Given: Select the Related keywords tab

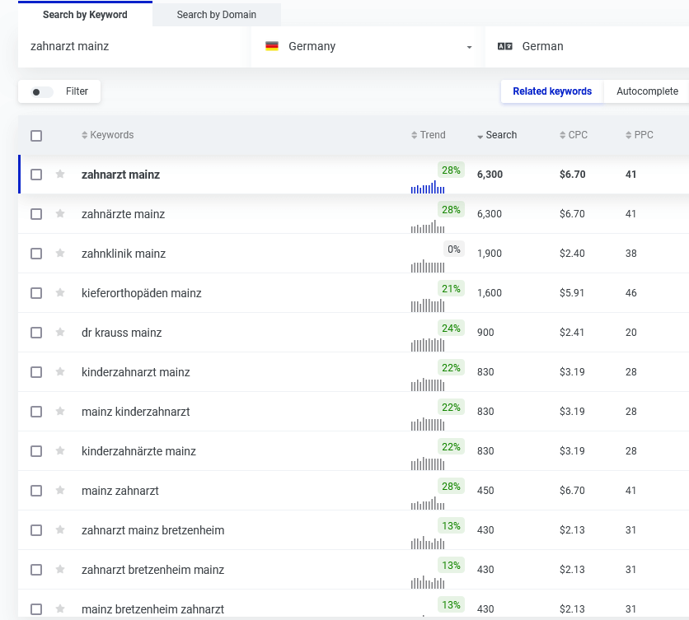Looking at the screenshot, I should 552,91.
